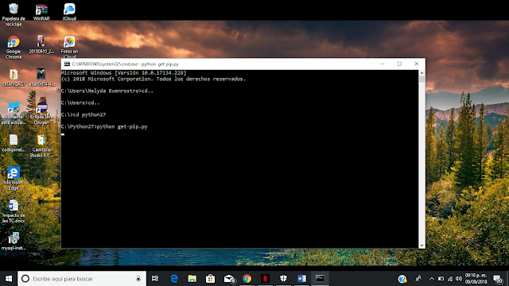Viewport: 509px width, 286px height.
Task: Select the a5a86d74 image file on desktop
Action: [41, 78]
